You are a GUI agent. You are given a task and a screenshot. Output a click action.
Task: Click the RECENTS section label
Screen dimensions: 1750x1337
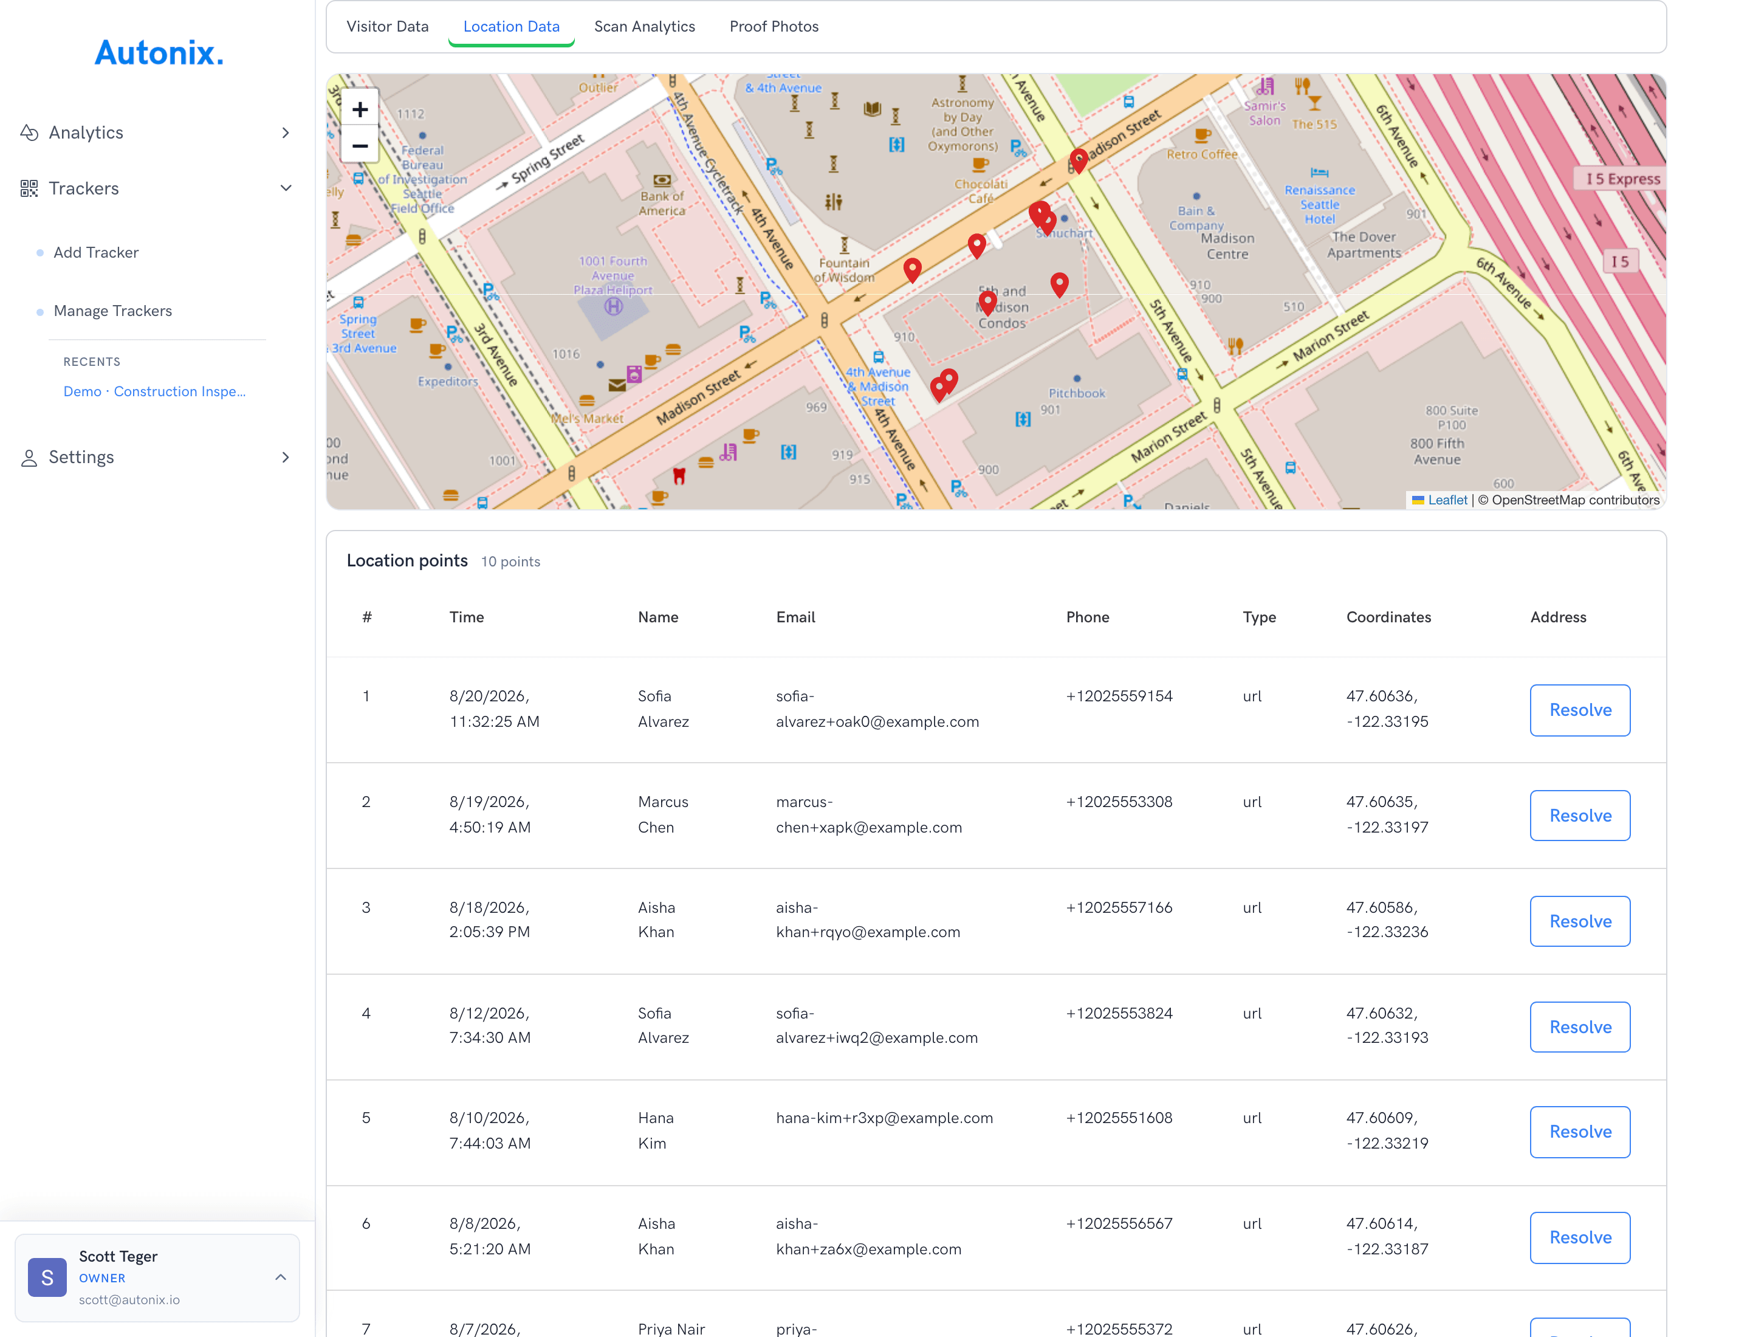tap(92, 362)
